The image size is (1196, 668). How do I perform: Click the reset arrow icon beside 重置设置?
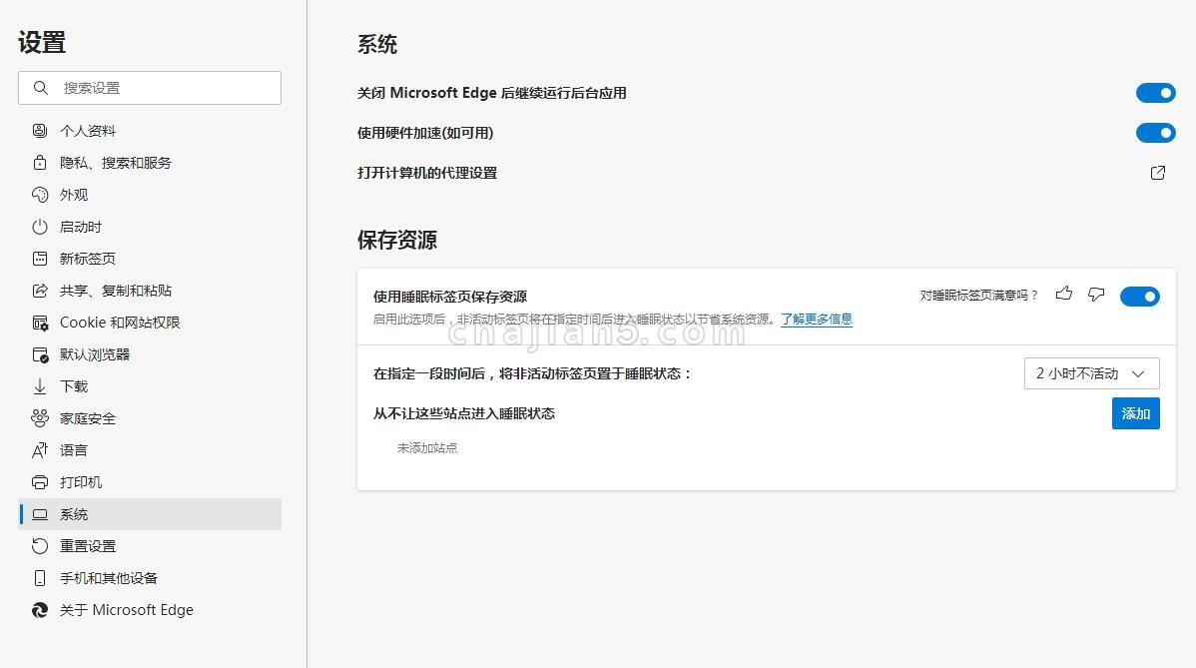point(40,546)
